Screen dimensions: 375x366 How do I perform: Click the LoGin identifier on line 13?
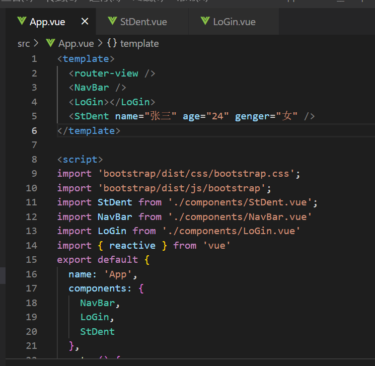(112, 231)
